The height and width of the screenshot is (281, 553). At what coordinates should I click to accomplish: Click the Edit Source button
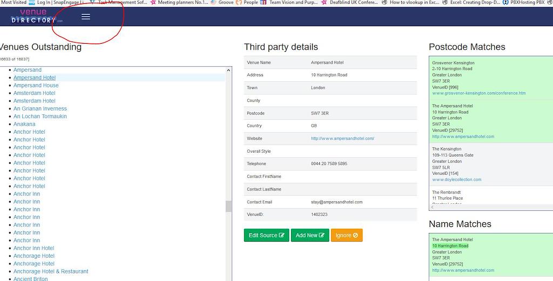tap(267, 235)
